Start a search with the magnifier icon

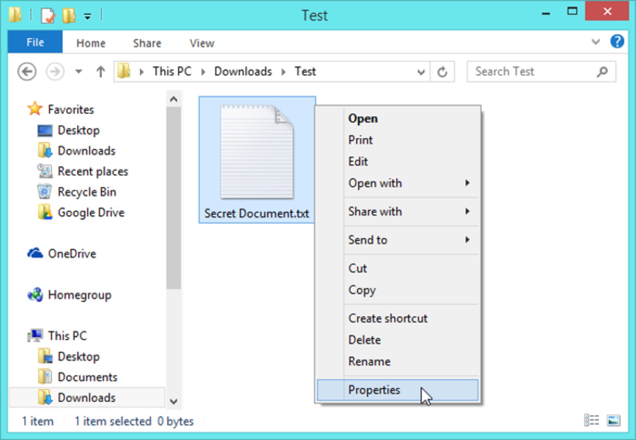603,71
